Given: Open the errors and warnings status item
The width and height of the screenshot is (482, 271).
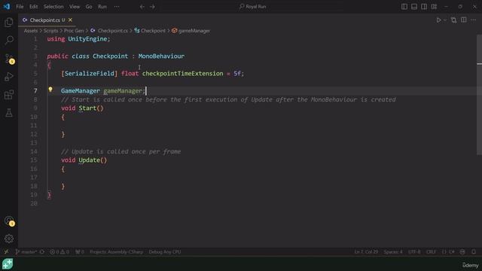Looking at the screenshot, I should coord(59,252).
